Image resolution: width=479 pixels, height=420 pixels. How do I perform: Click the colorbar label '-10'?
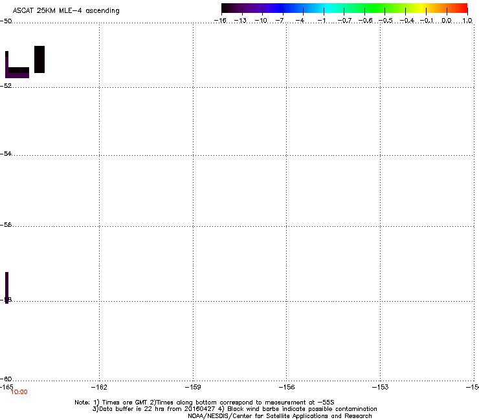[x=261, y=21]
